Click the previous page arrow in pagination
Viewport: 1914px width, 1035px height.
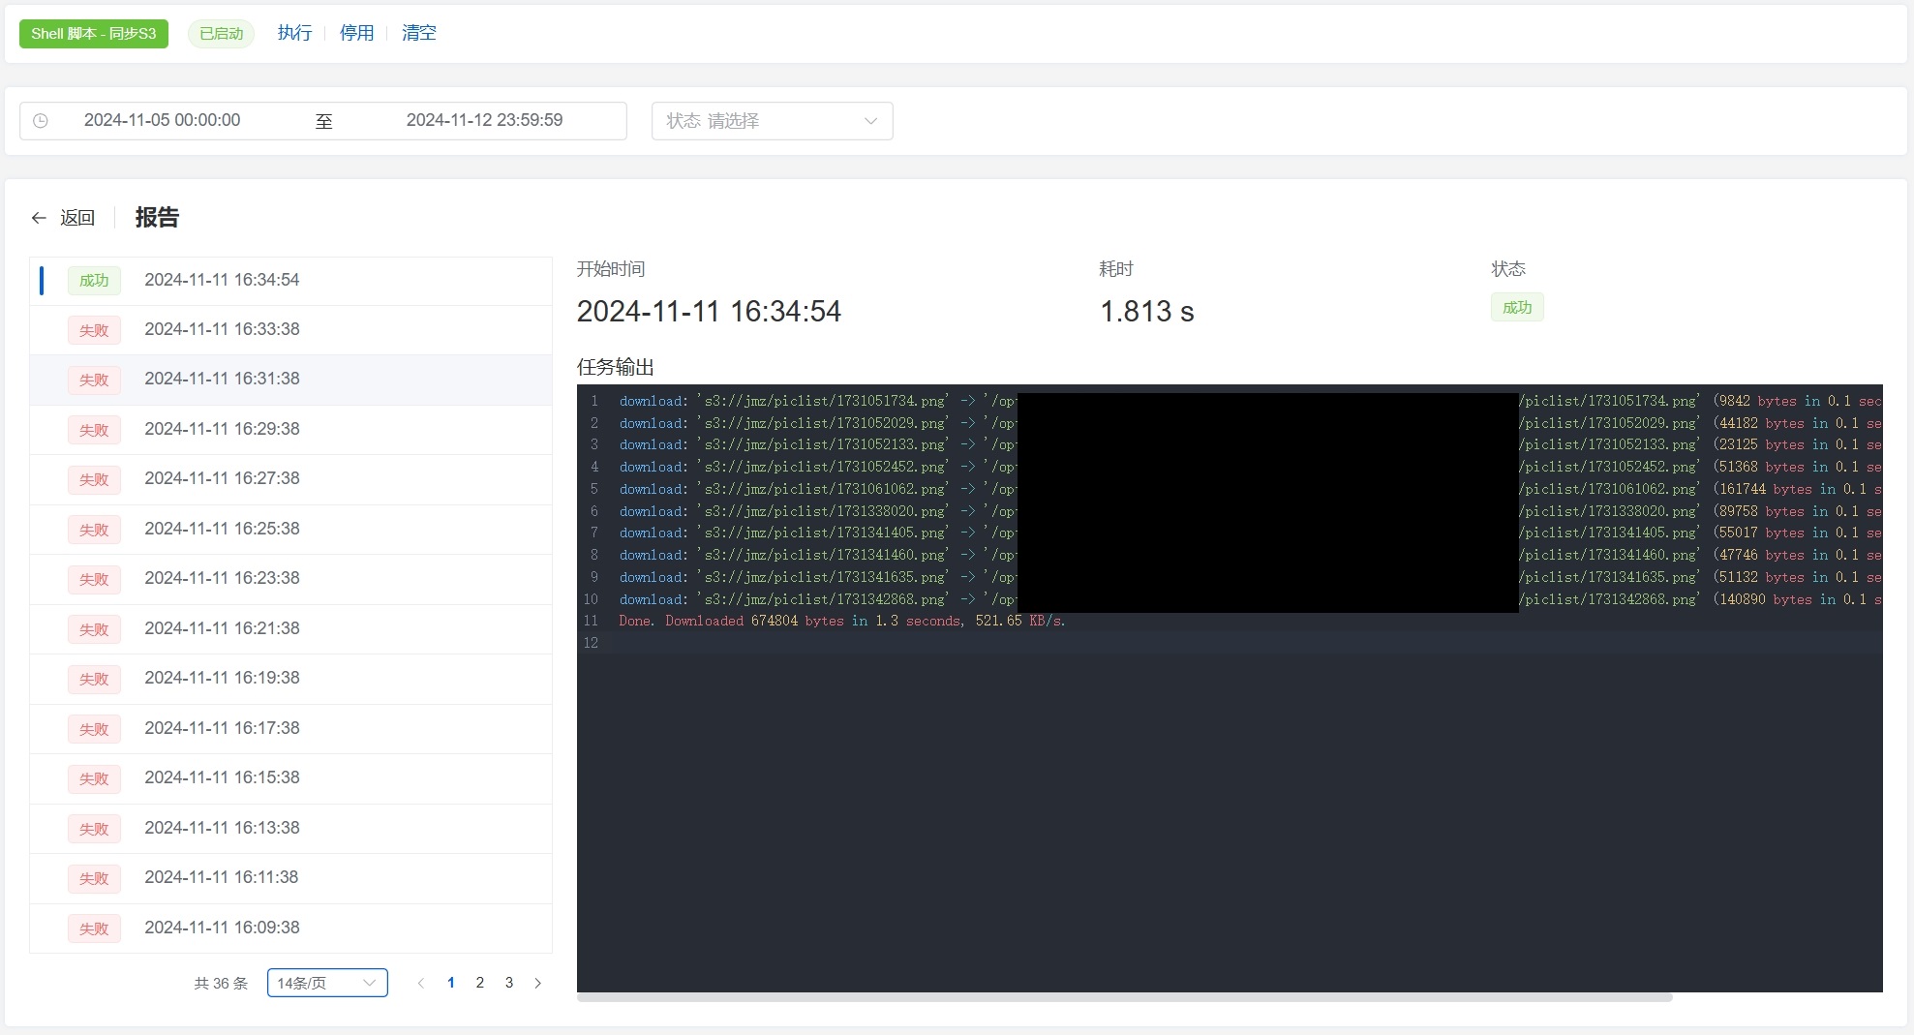click(x=421, y=983)
